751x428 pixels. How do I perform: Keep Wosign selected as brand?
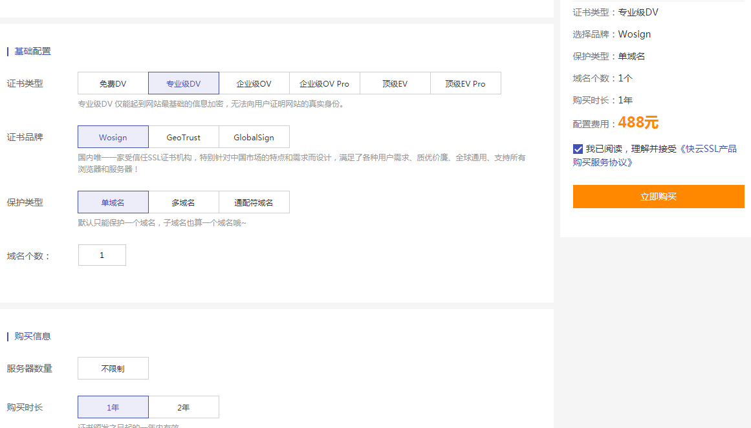coord(113,136)
